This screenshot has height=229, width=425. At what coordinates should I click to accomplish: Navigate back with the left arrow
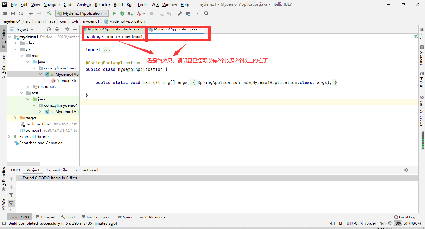31,13
